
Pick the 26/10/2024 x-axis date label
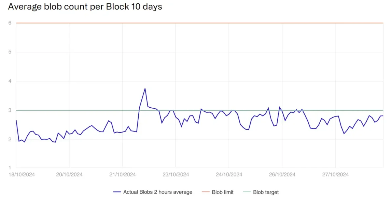(x=282, y=174)
